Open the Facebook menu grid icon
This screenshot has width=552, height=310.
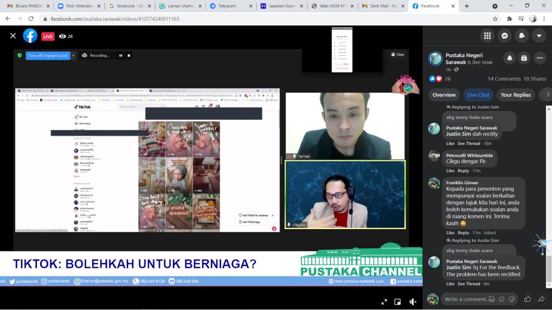(487, 36)
